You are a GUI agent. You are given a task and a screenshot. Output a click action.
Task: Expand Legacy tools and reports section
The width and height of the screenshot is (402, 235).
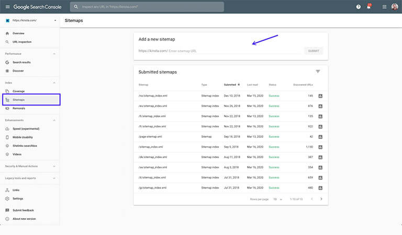(54, 178)
